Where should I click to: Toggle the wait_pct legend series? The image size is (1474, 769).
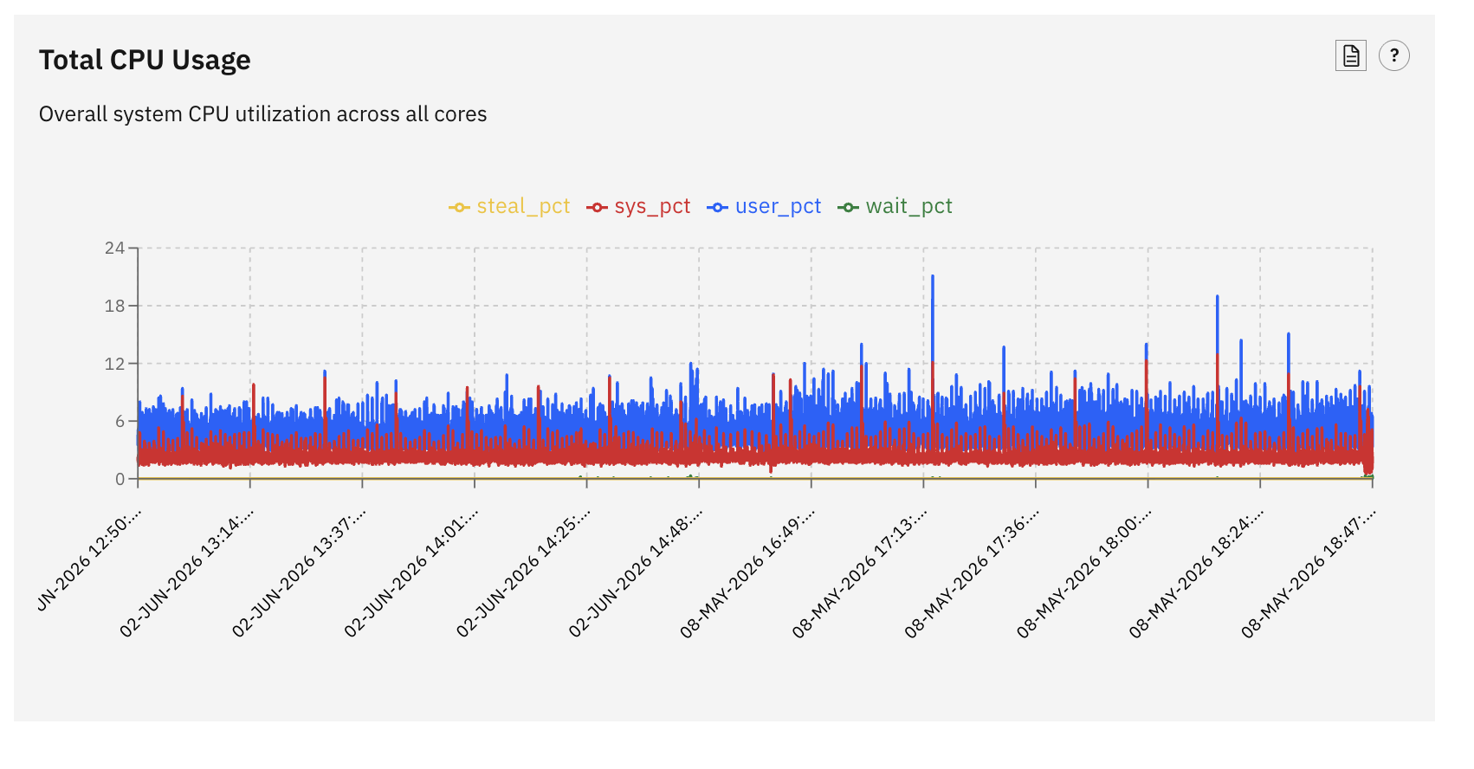point(895,206)
